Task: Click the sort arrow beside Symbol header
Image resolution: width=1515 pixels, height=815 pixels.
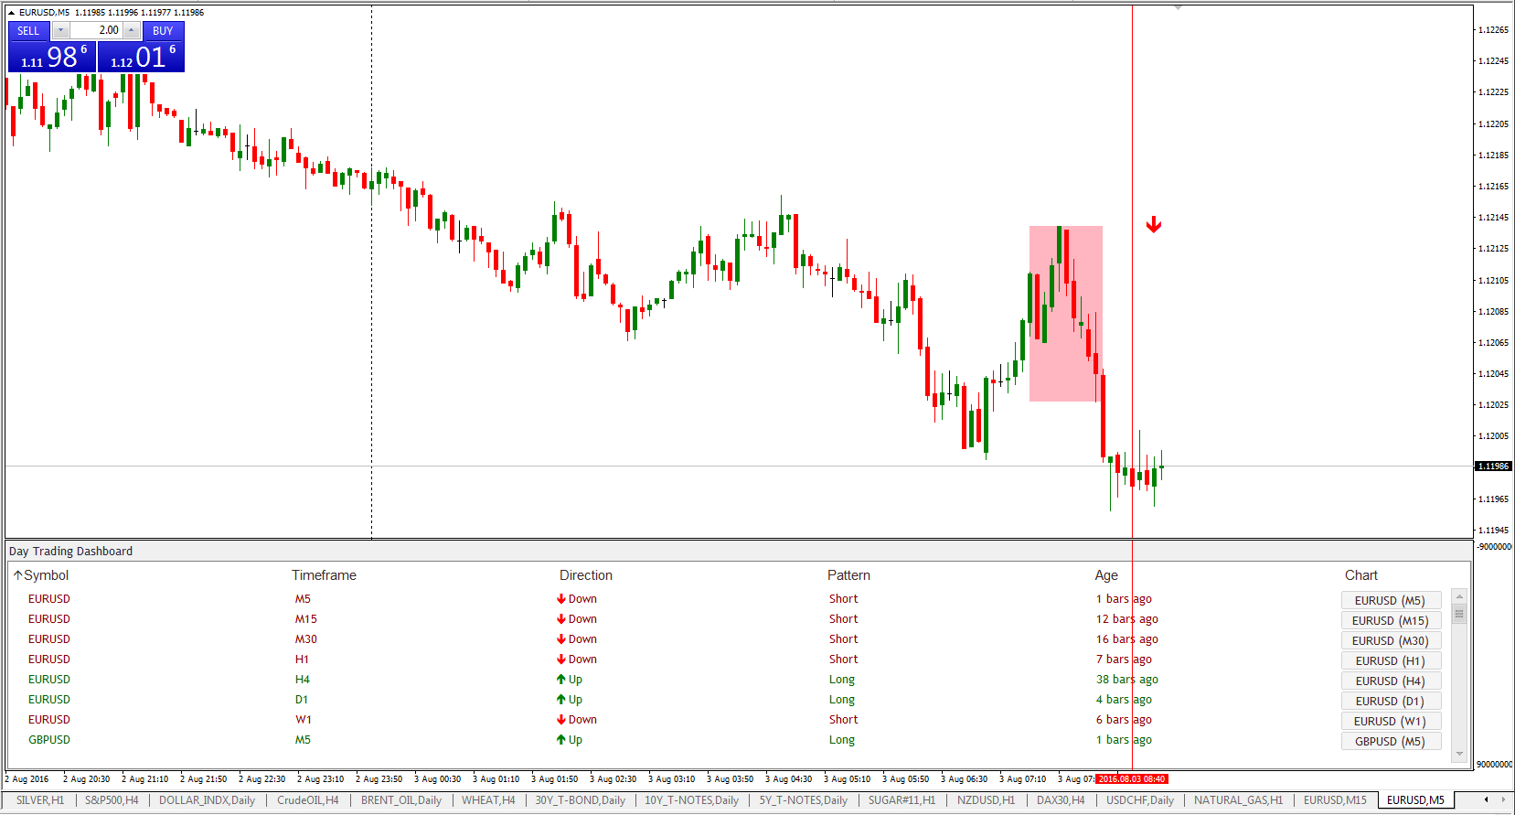Action: pos(17,575)
